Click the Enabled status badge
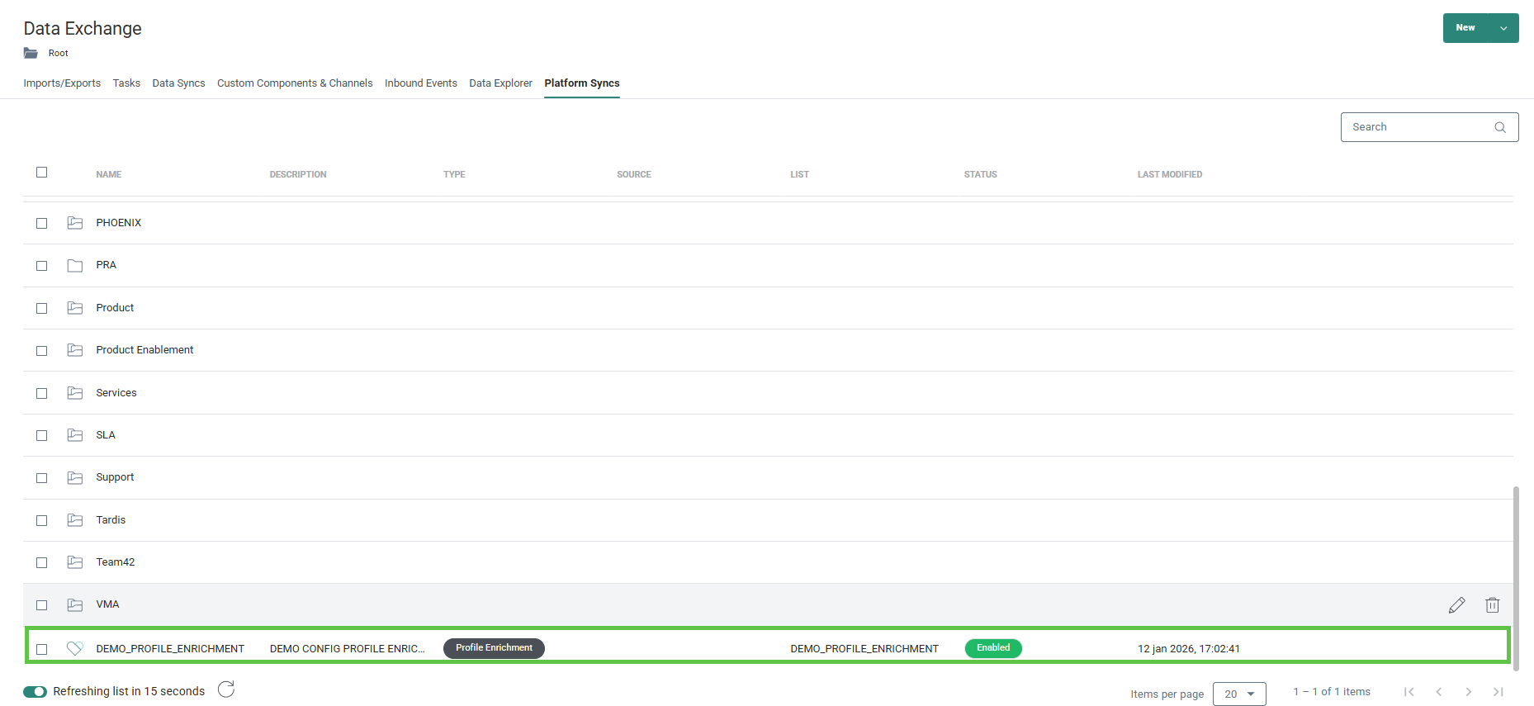 point(993,648)
